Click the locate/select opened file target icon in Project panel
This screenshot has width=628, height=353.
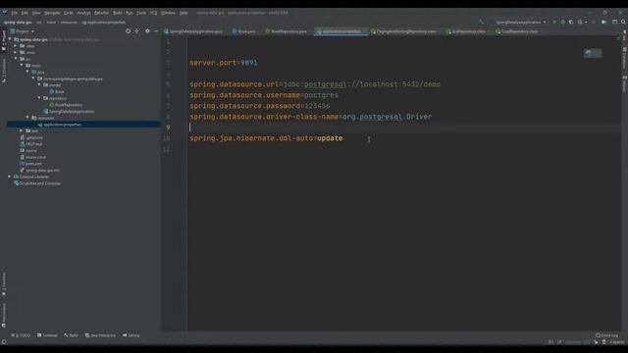point(128,30)
